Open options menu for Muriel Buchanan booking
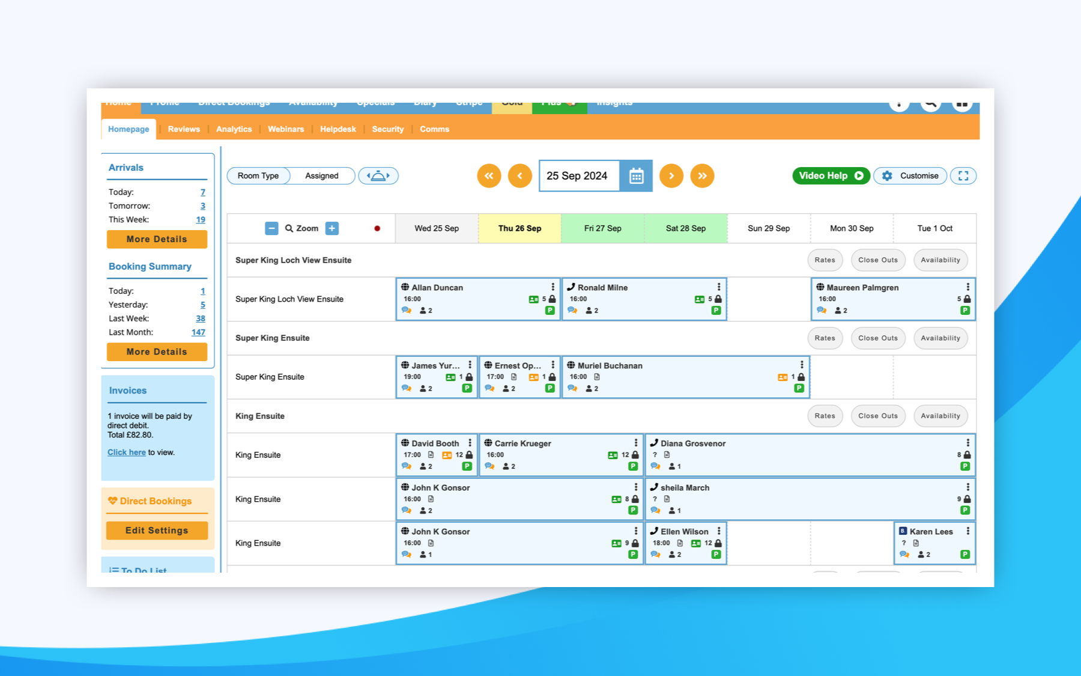Screen dimensions: 1081x676 802,365
